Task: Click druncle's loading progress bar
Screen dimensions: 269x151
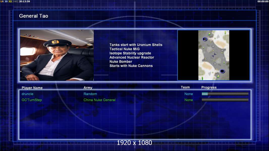Action: 225,94
